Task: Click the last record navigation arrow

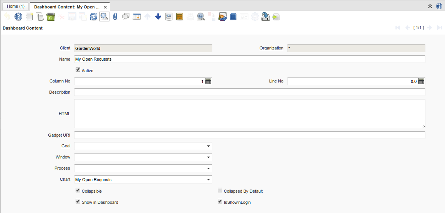Action: (440, 28)
